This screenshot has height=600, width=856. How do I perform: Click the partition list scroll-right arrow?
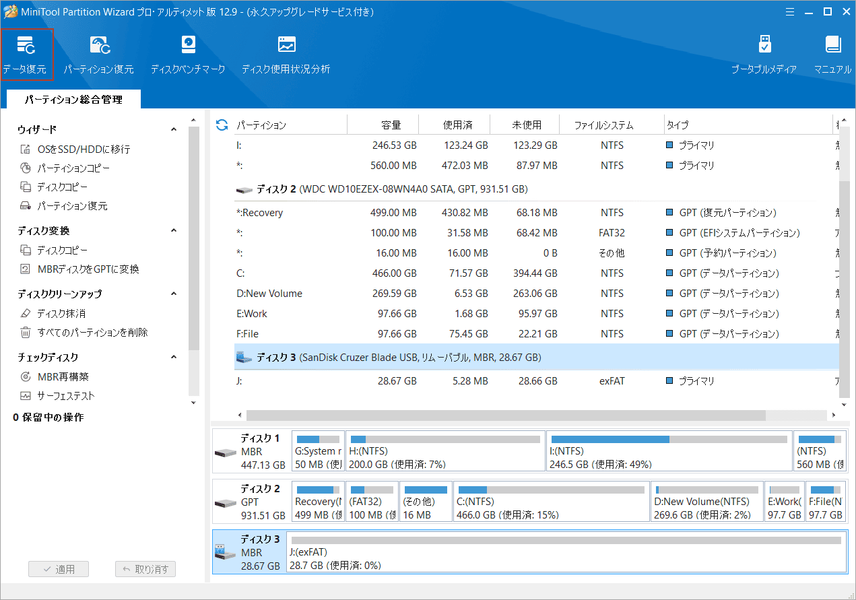[833, 415]
